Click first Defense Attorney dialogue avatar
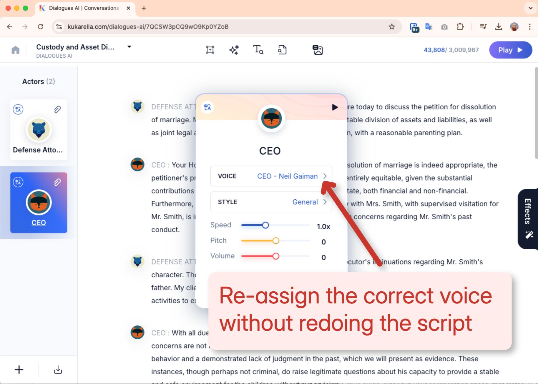This screenshot has height=384, width=538. [x=137, y=106]
